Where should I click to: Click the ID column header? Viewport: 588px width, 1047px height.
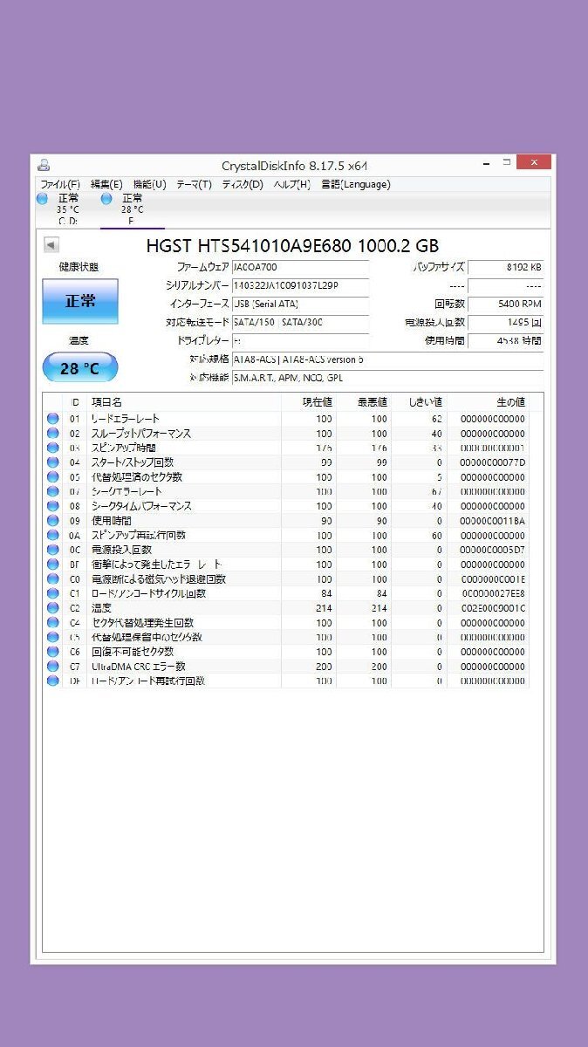75,402
